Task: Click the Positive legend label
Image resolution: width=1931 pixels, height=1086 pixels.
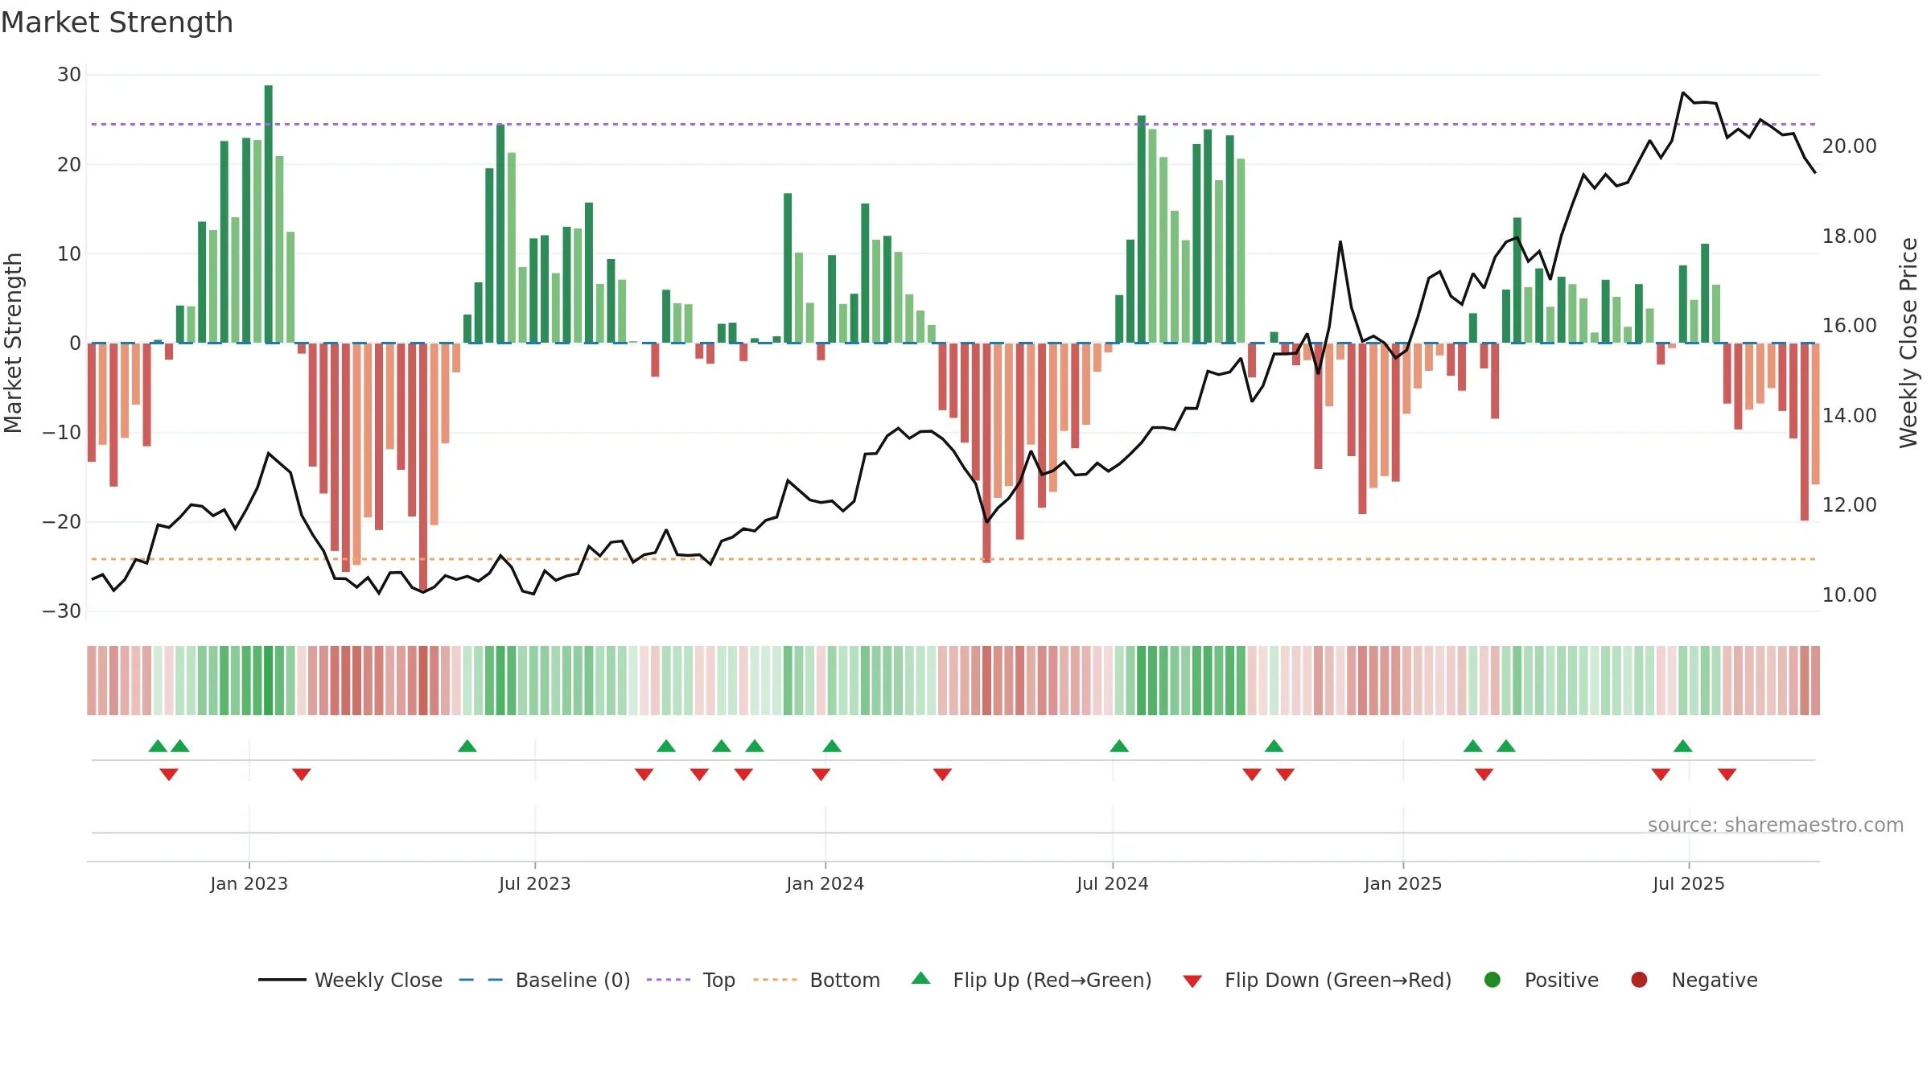Action: pos(1561,980)
